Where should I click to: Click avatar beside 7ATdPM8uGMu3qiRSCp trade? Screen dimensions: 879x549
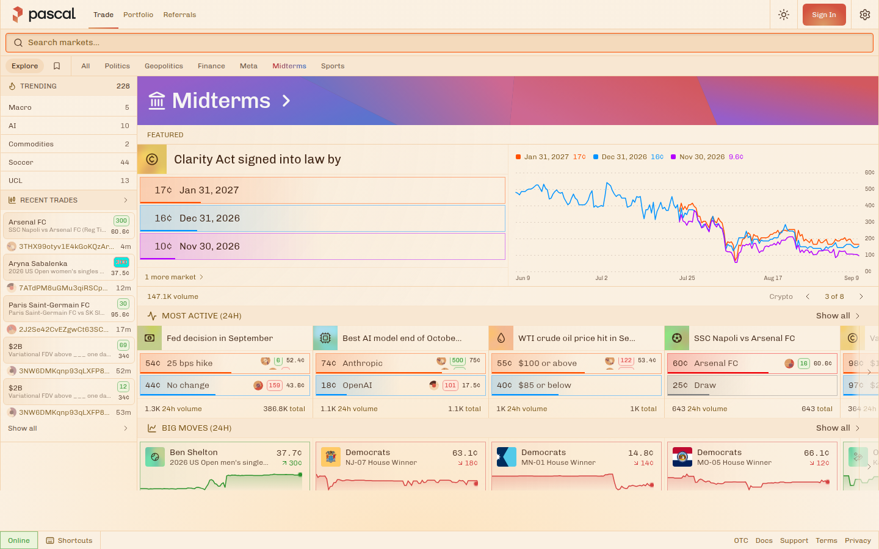tap(11, 288)
